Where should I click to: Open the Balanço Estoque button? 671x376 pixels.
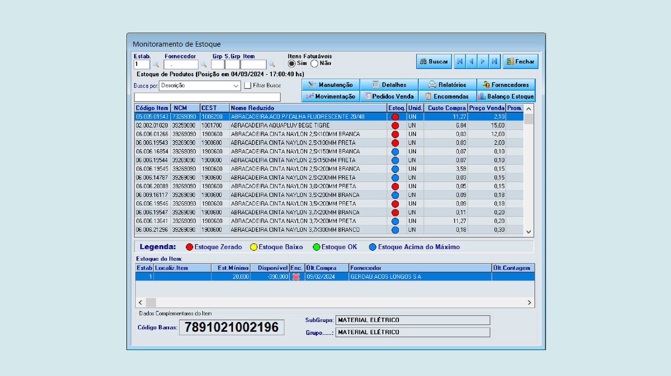click(x=506, y=96)
